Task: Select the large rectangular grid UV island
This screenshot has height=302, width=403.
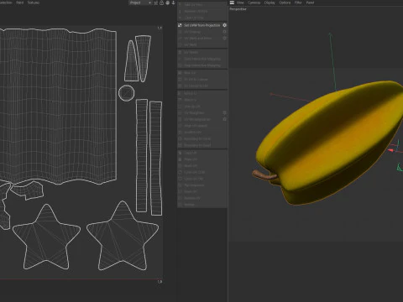Action: pos(57,107)
